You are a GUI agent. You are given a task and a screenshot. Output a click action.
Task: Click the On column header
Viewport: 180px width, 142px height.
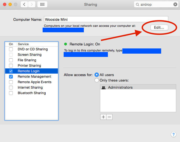point(11,44)
